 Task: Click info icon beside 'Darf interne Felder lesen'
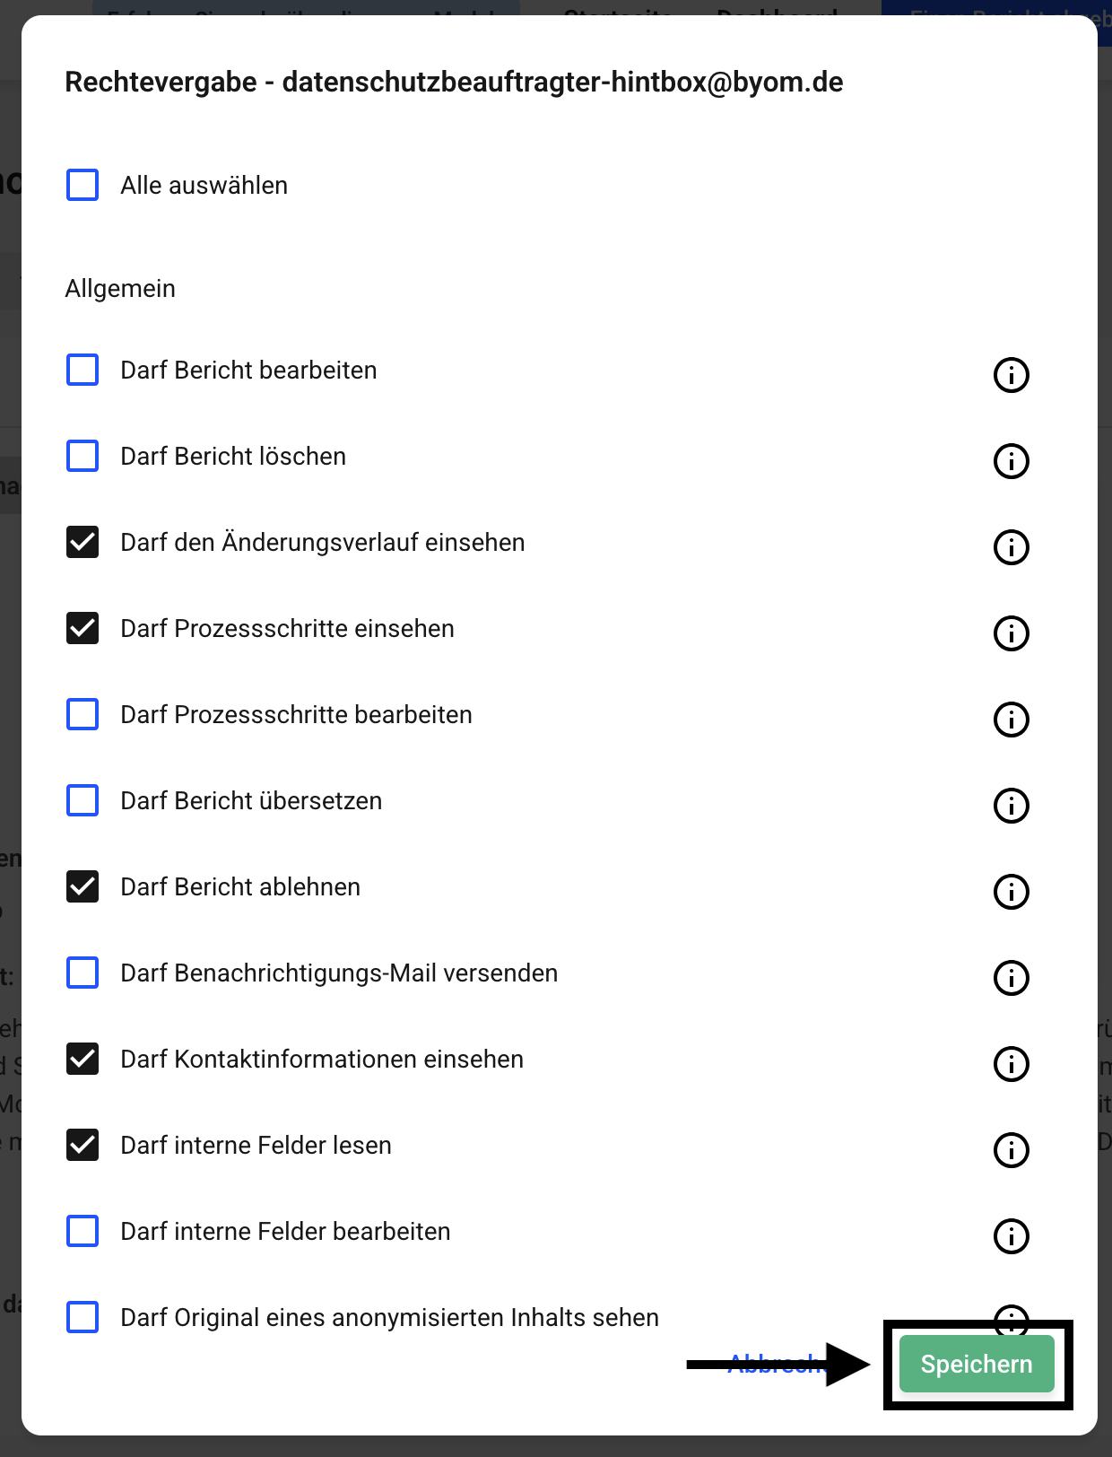pos(1011,1150)
